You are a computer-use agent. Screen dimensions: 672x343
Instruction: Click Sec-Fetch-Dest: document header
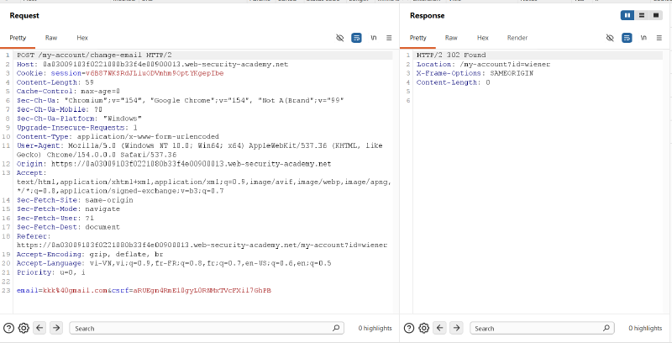click(x=68, y=227)
